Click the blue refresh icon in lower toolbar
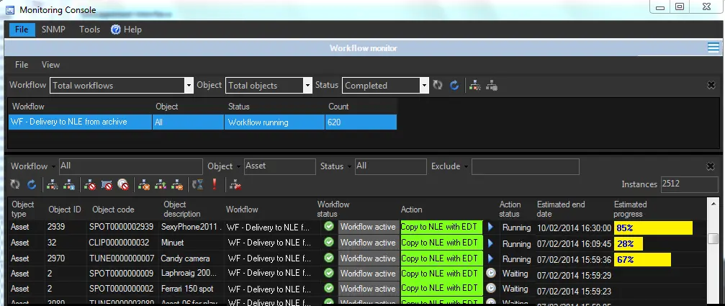 [32, 185]
